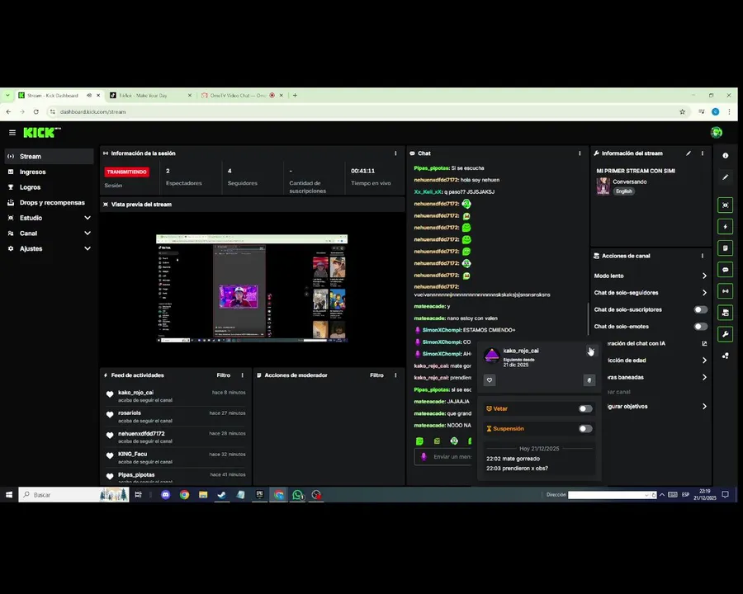Viewport: 743px width, 594px height.
Task: Open the external link icon for chat con IA
Action: click(x=704, y=343)
